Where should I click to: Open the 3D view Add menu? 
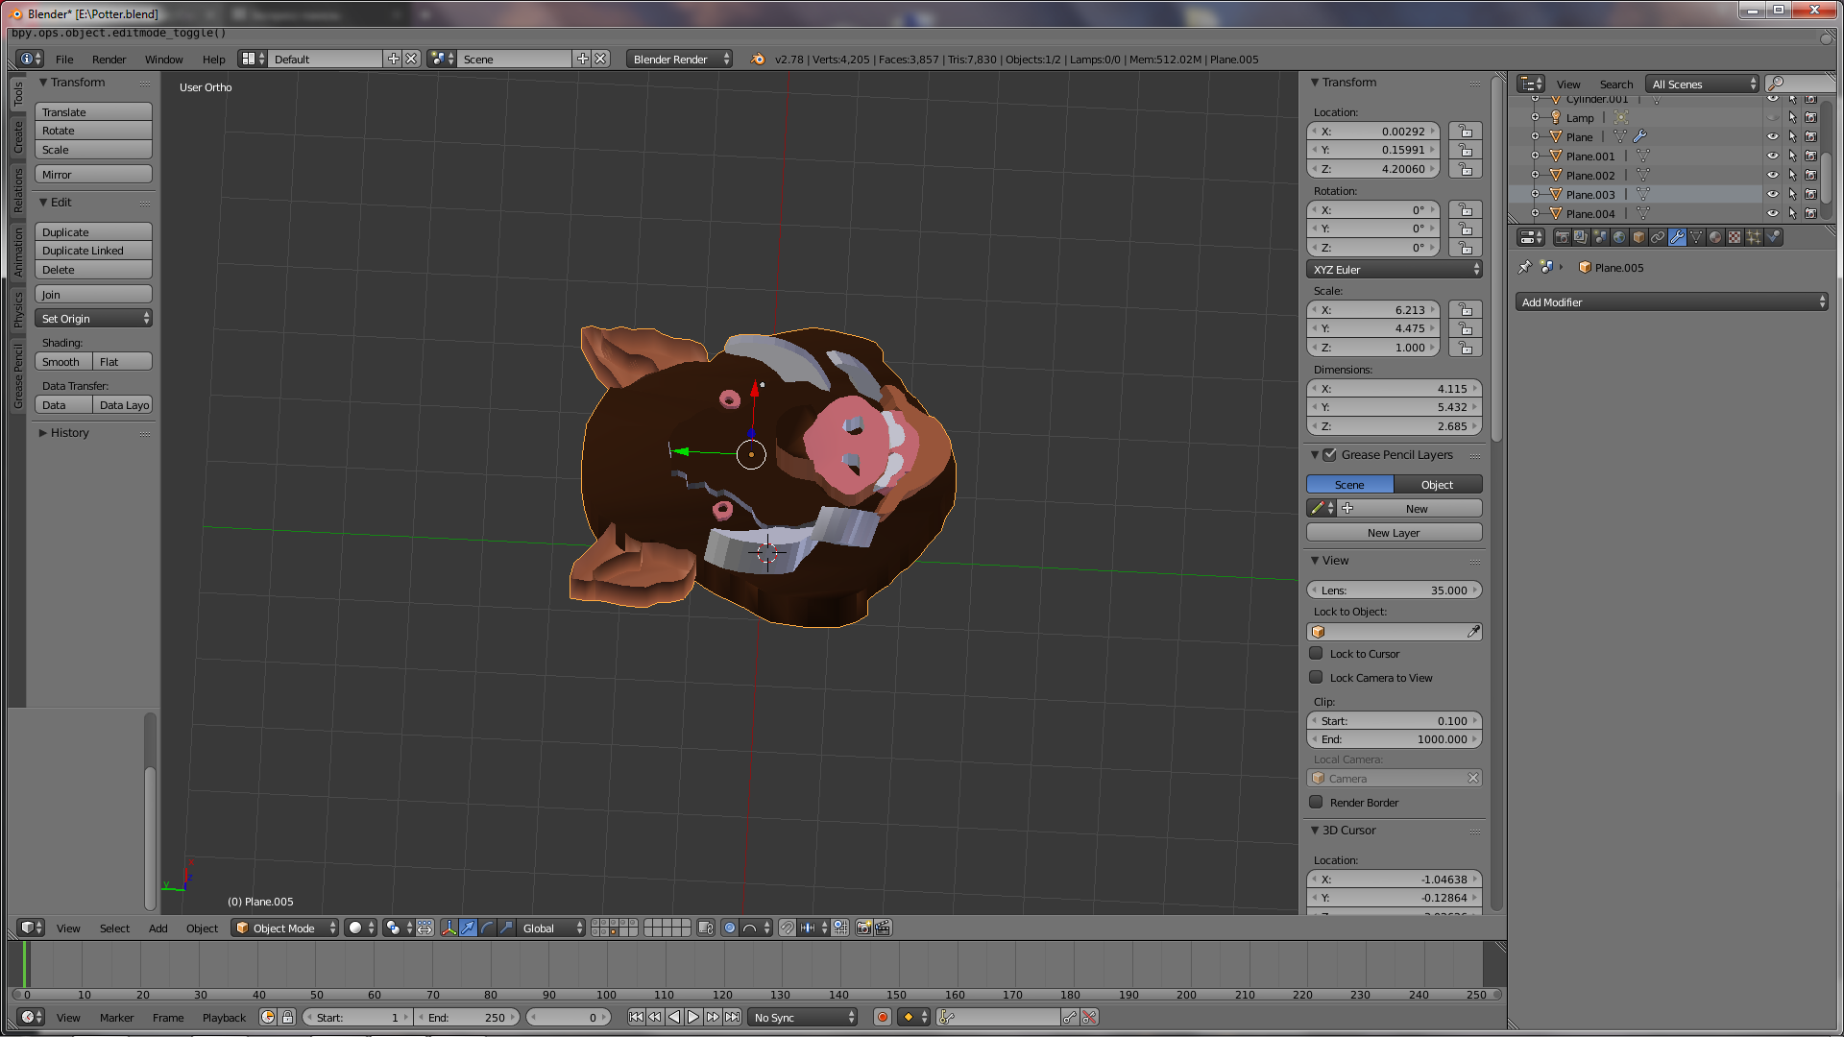coord(158,928)
